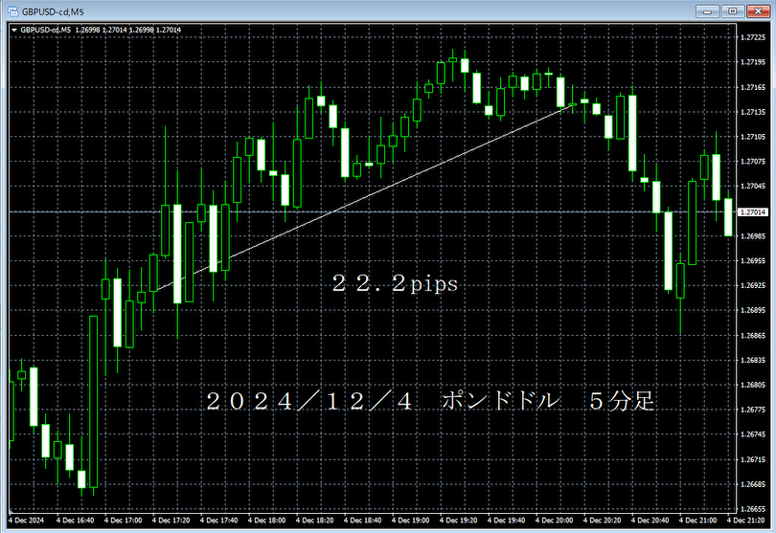Open the GBPUSD-cd,M5 symbol dropdown triangle
The image size is (776, 533).
click(x=14, y=31)
